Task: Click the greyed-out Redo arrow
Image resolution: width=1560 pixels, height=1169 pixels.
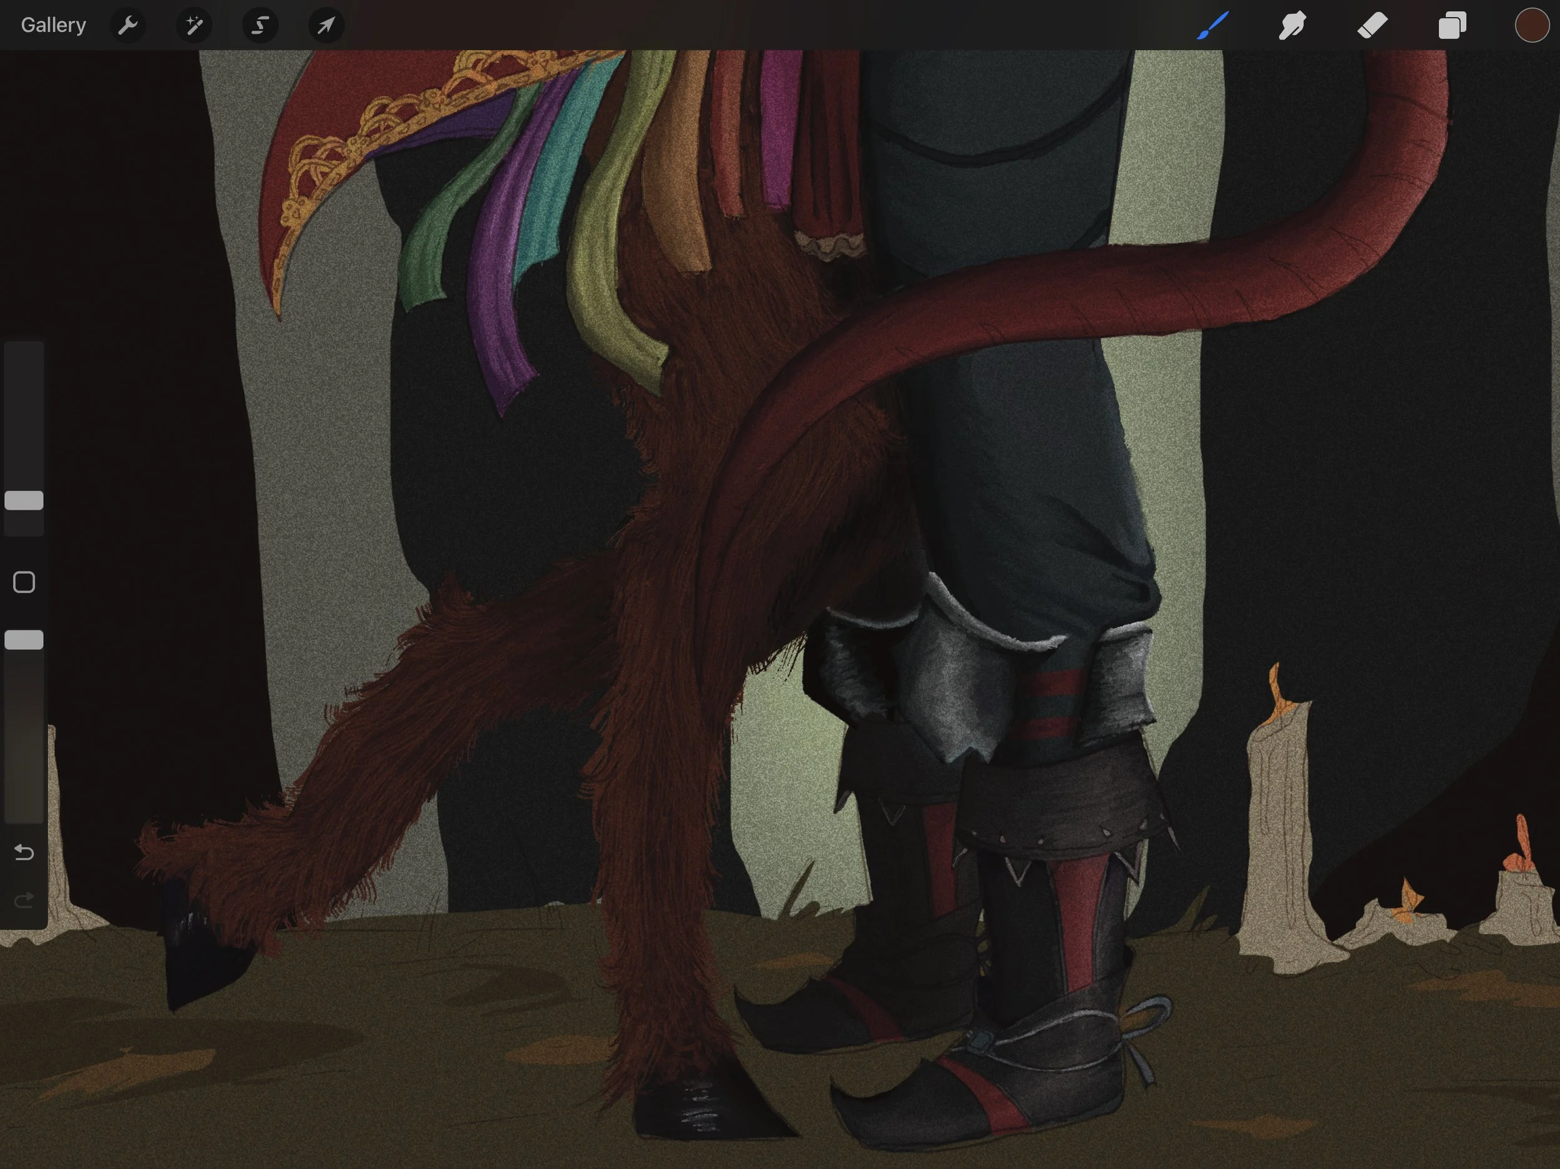Action: pyautogui.click(x=24, y=900)
